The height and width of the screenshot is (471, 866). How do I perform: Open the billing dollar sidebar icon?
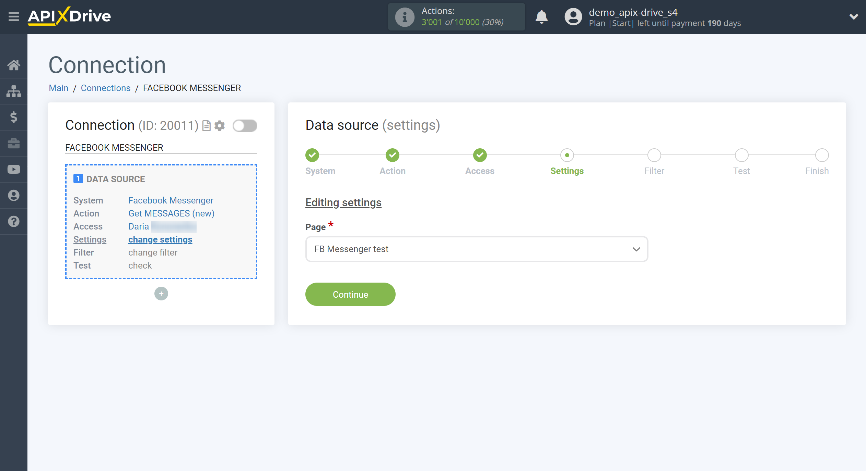(14, 117)
